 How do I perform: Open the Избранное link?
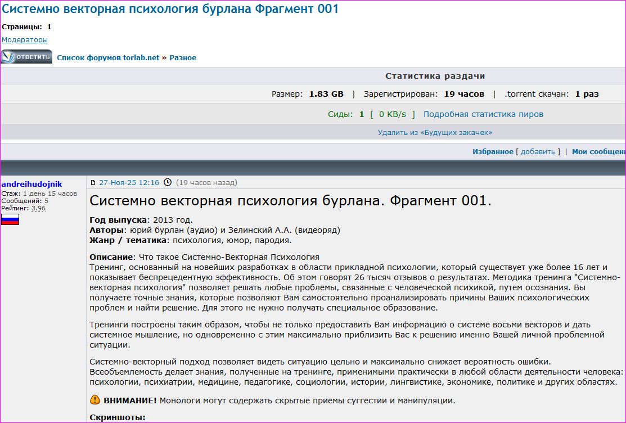click(493, 152)
